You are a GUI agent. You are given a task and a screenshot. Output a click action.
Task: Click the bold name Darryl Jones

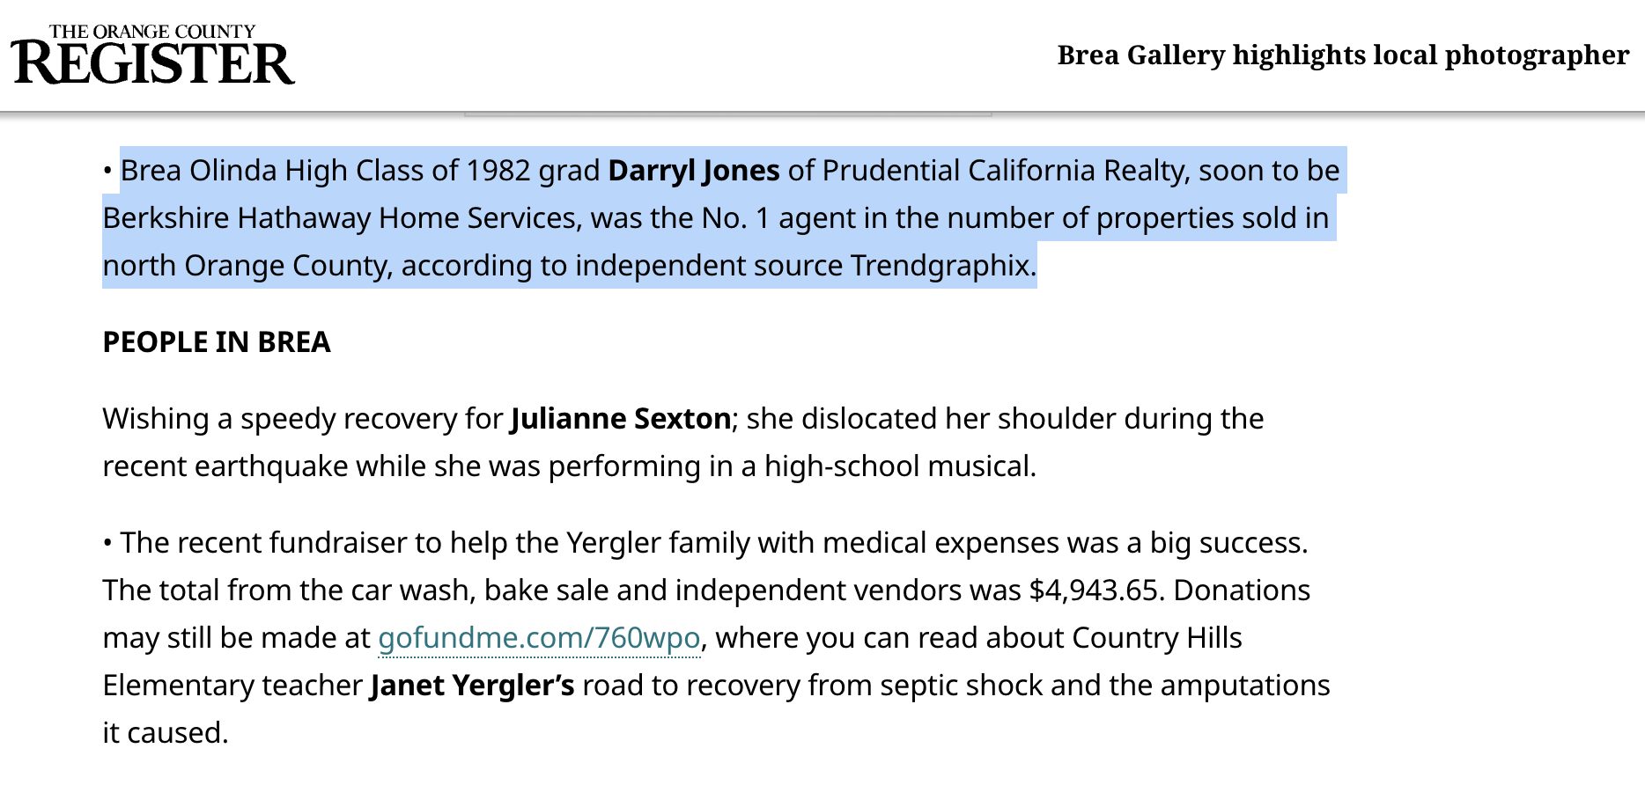pyautogui.click(x=693, y=170)
